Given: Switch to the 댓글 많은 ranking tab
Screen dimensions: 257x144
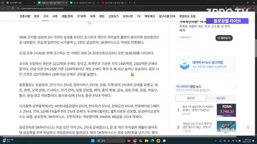Looking at the screenshot, I should 221,98.
